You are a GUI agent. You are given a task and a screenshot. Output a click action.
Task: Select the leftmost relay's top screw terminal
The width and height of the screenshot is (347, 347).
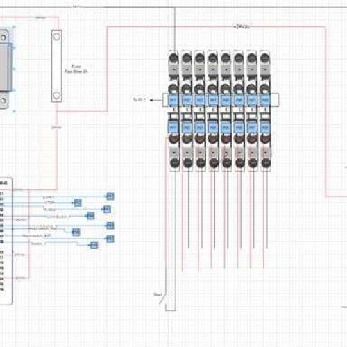173,58
